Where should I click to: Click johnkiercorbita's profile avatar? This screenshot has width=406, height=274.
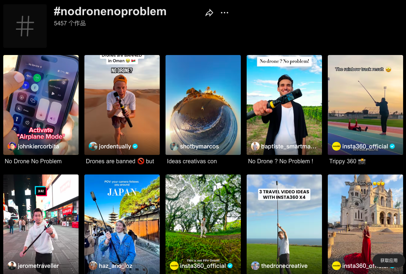(x=12, y=146)
